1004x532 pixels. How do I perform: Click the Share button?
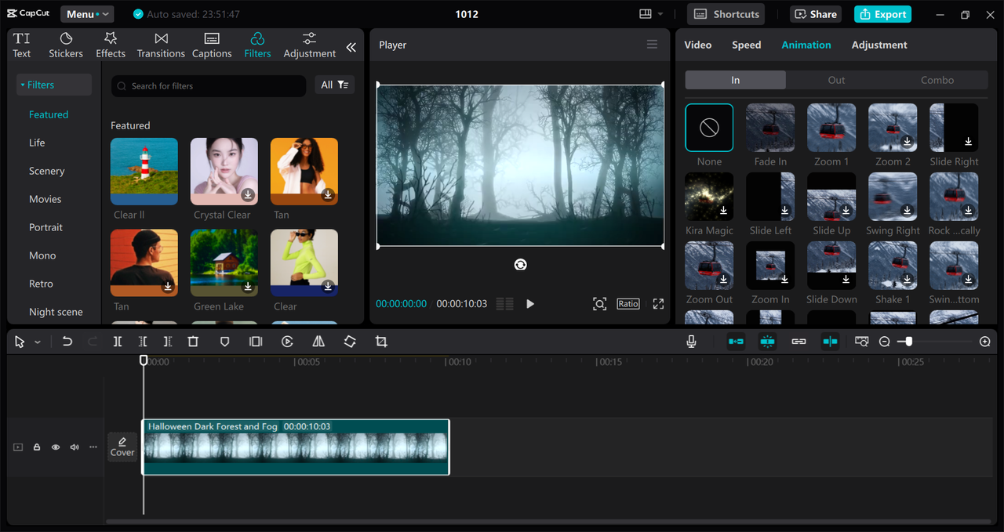click(x=816, y=14)
